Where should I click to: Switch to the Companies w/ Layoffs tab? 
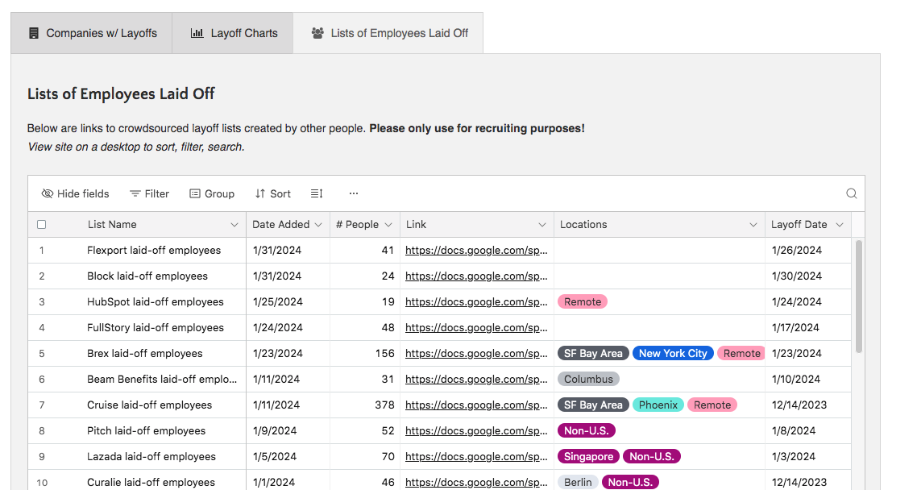pos(91,32)
